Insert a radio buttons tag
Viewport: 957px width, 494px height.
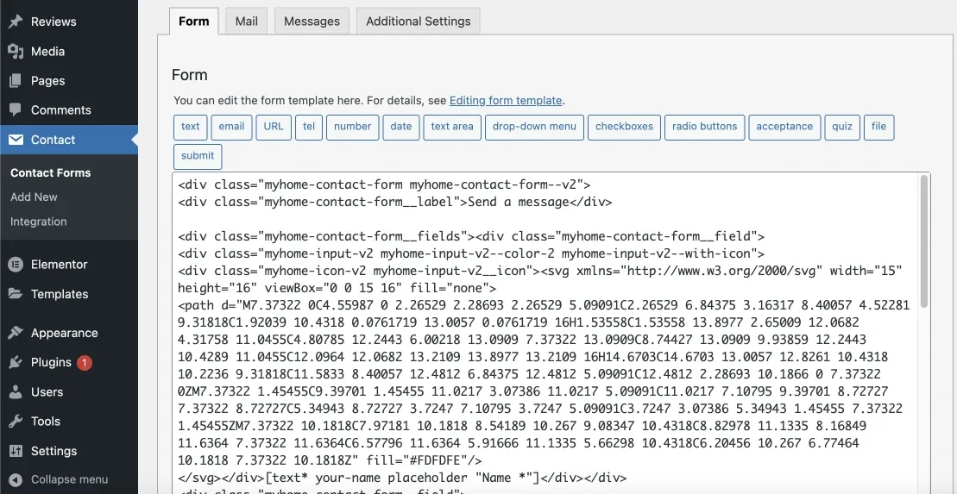704,127
